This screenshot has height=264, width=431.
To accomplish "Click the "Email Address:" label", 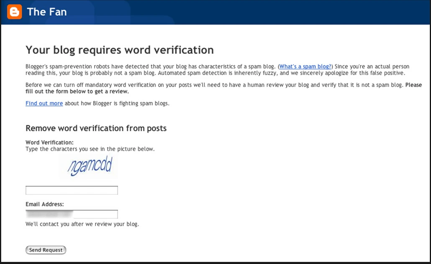I will pos(45,204).
